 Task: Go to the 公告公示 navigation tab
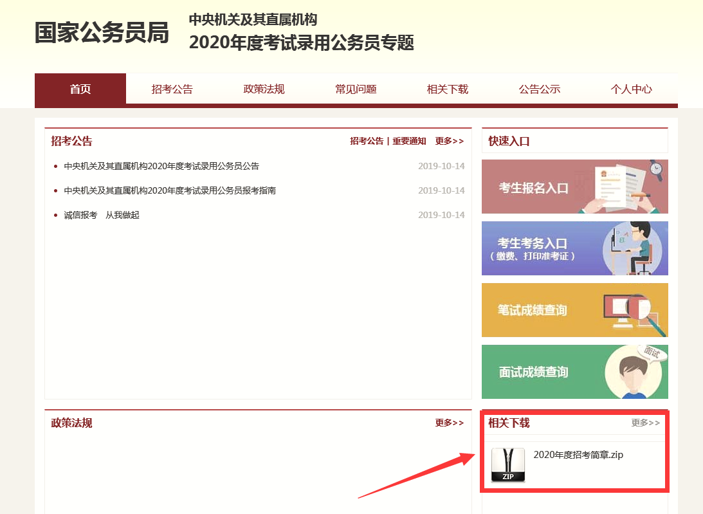540,89
